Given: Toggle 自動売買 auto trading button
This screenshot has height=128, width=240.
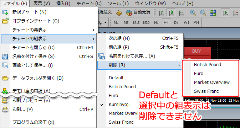Looking at the screenshot, I should click(138, 12).
